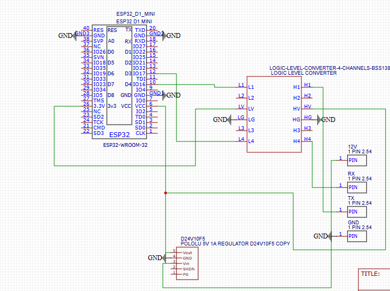Click the TITLE field in title block
This screenshot has height=291, width=390.
[x=370, y=274]
